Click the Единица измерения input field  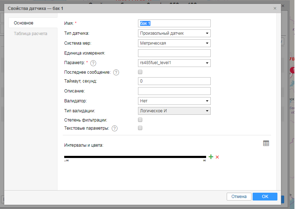[x=174, y=53]
